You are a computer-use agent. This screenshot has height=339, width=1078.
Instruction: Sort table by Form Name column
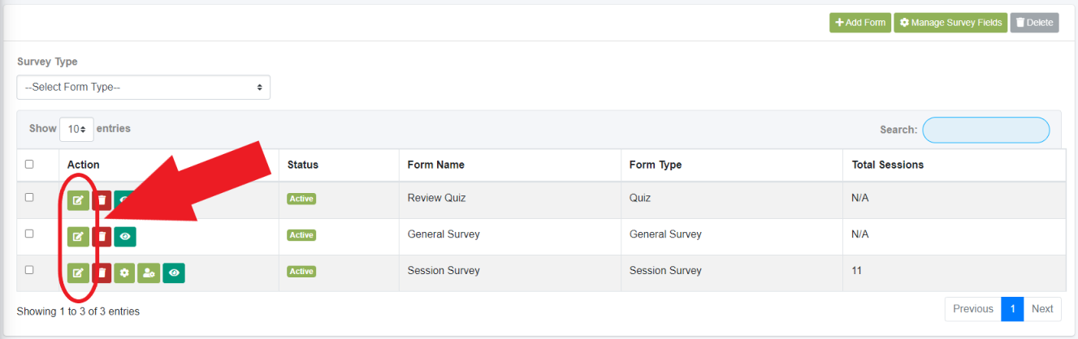(436, 165)
